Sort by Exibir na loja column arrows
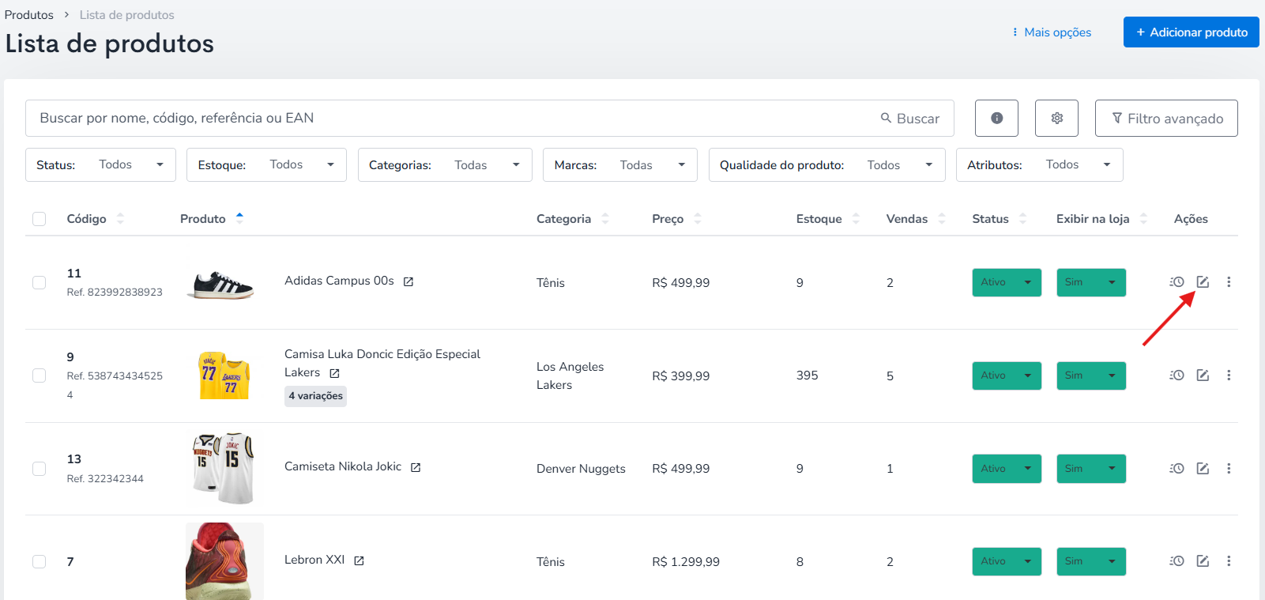Image resolution: width=1265 pixels, height=600 pixels. click(1143, 219)
